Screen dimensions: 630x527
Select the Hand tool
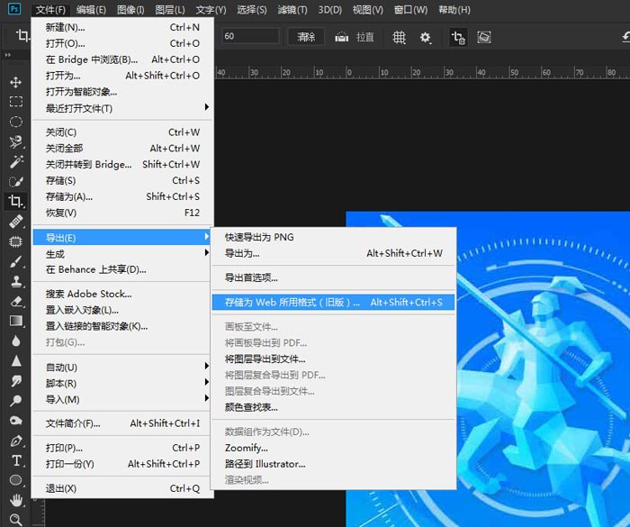16,501
